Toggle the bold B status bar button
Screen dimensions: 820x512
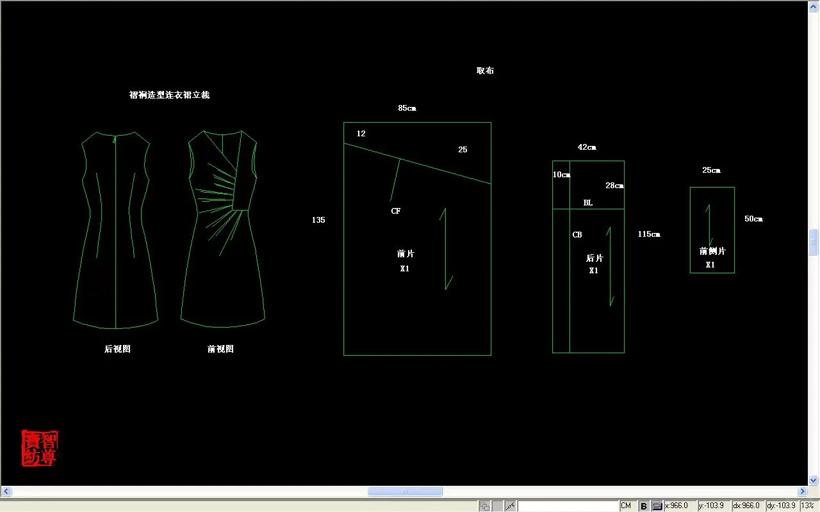pyautogui.click(x=644, y=506)
